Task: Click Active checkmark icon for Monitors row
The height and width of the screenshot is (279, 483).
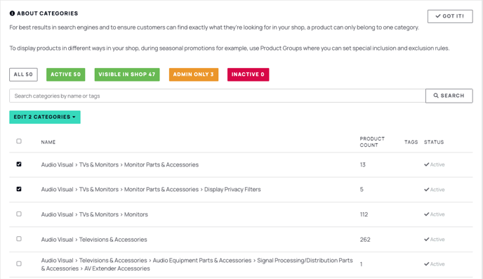Action: tap(427, 214)
